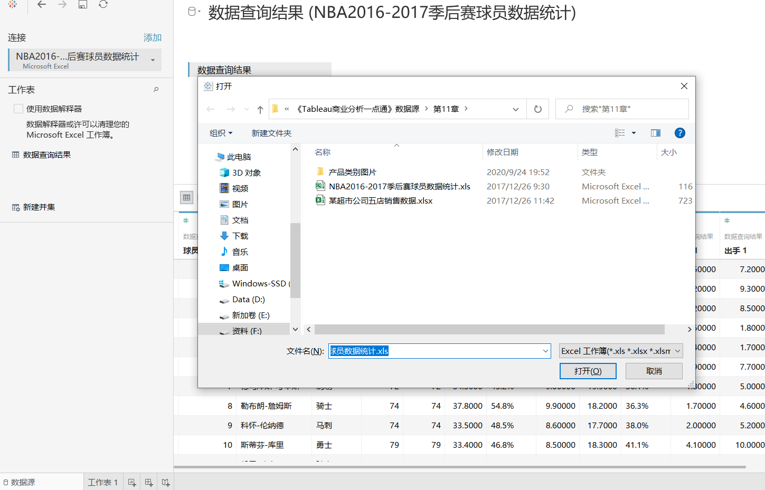Sort by 修改日期 column header

coord(503,152)
